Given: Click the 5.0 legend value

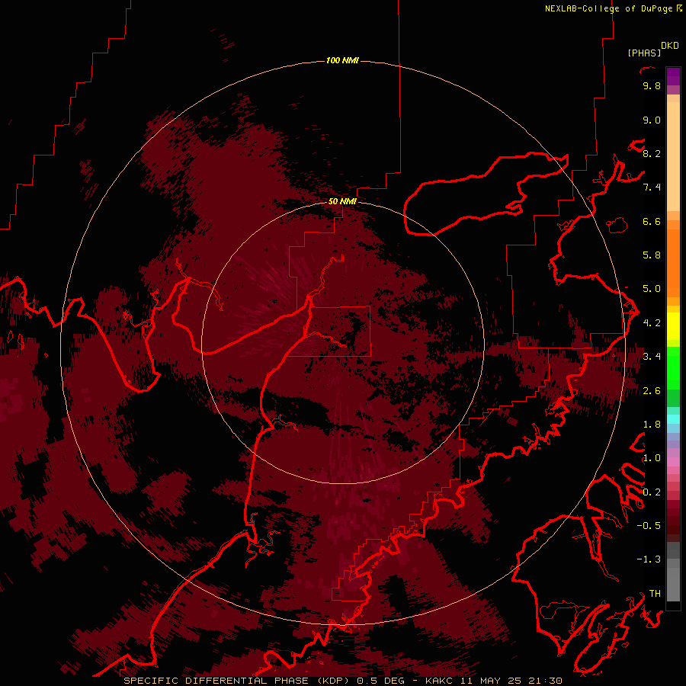Looking at the screenshot, I should click(x=652, y=289).
